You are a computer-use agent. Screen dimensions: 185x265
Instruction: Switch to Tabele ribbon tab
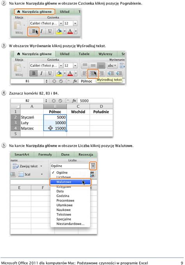[84, 54]
